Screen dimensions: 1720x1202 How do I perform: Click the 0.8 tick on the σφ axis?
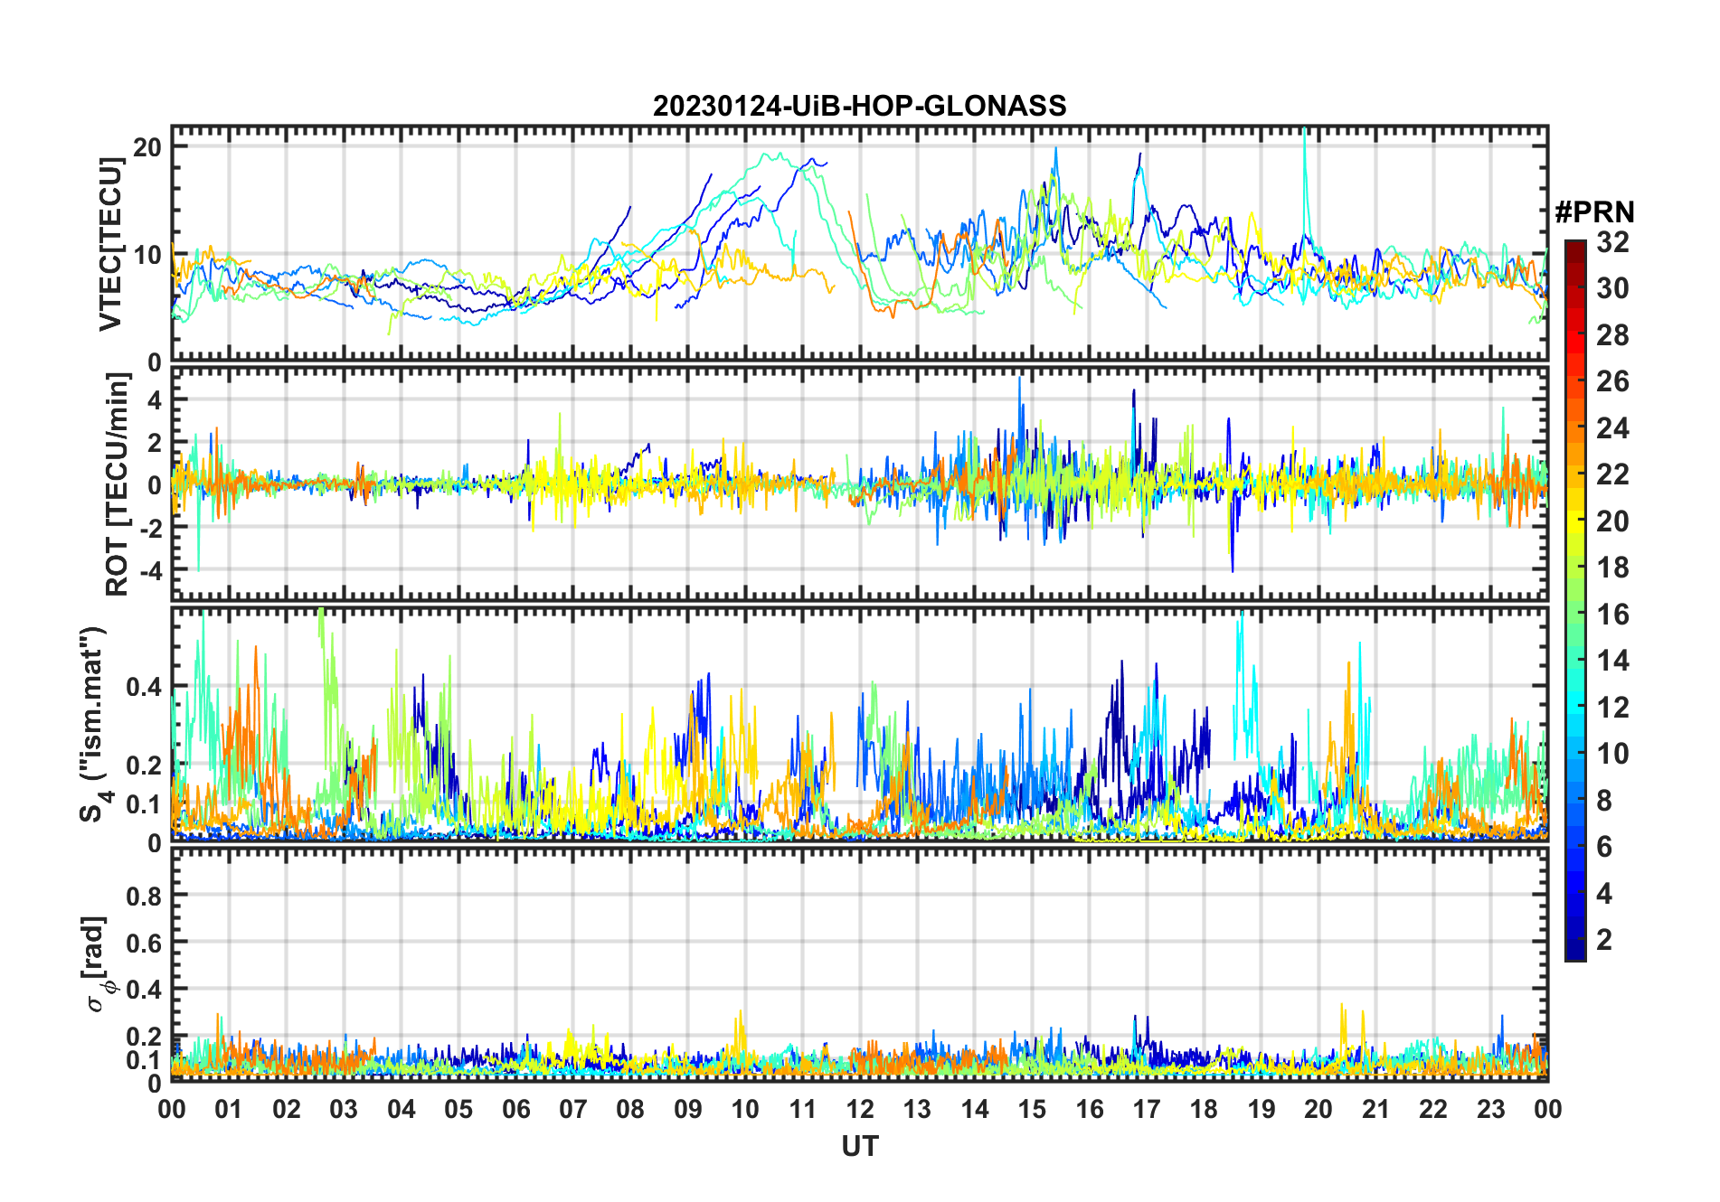(146, 896)
